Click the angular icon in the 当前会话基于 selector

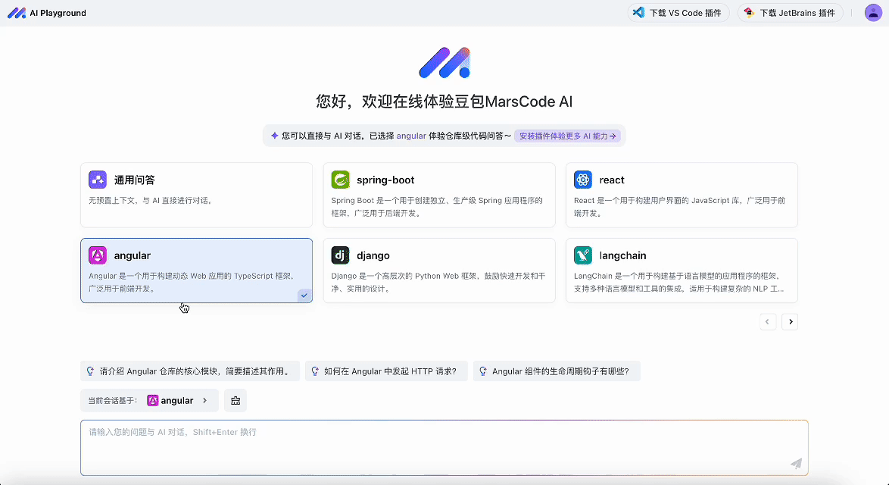click(x=152, y=400)
